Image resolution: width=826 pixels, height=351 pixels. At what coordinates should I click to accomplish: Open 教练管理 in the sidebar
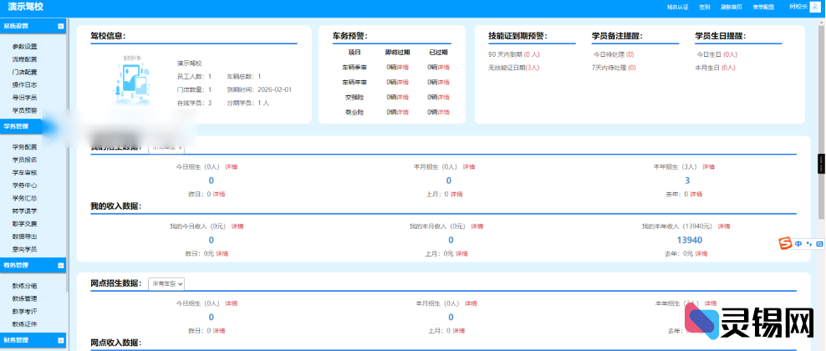(25, 299)
